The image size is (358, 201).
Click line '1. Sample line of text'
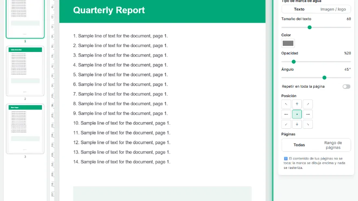(120, 36)
